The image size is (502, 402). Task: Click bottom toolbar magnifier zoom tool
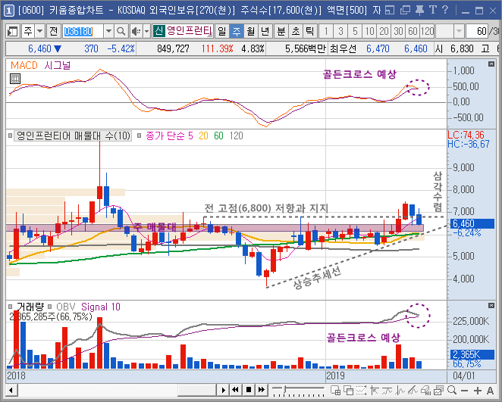(452, 390)
